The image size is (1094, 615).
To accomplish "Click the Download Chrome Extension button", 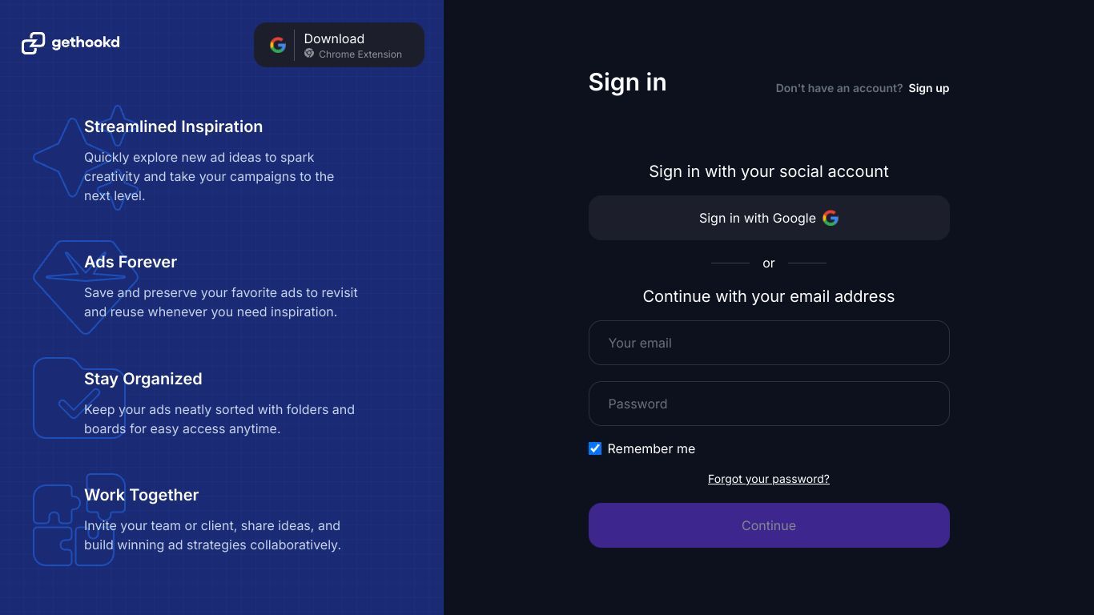I will pos(339,45).
